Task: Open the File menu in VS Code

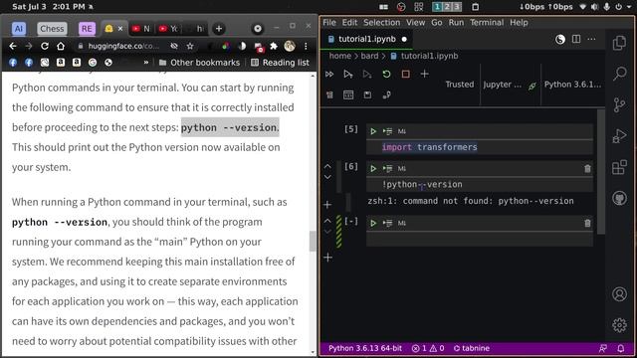Action: (329, 23)
